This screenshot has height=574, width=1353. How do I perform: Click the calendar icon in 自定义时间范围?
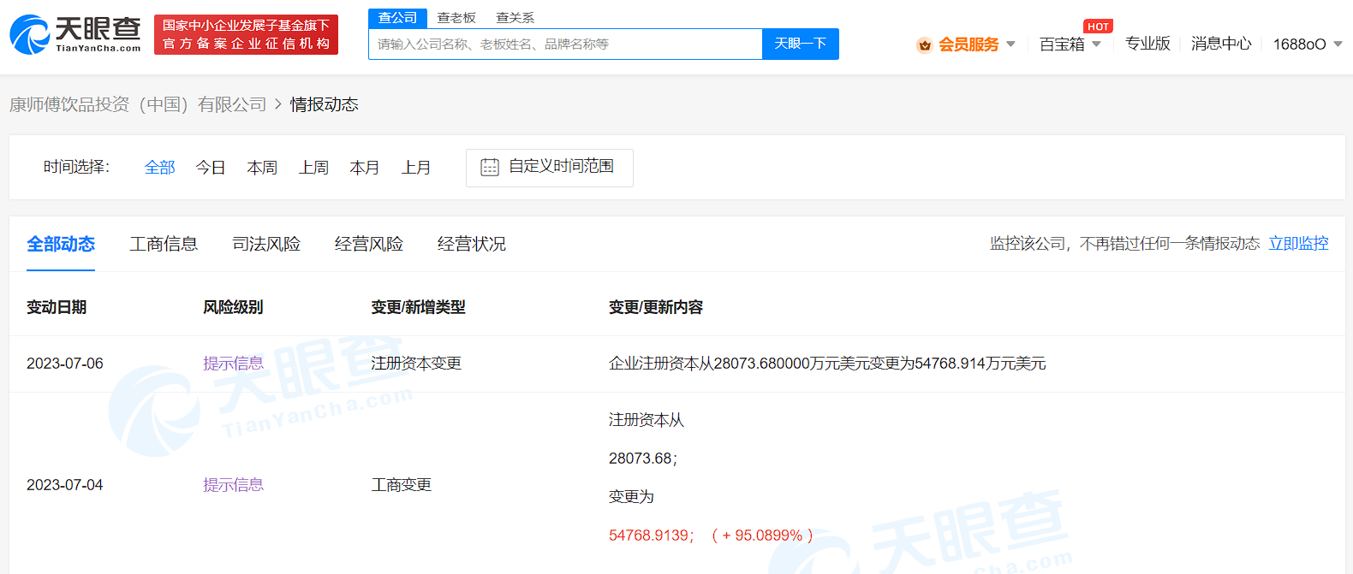490,167
